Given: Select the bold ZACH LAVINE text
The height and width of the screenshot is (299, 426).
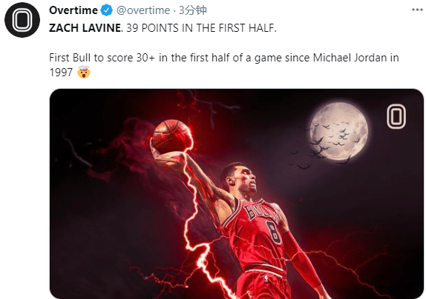Looking at the screenshot, I should tap(85, 28).
